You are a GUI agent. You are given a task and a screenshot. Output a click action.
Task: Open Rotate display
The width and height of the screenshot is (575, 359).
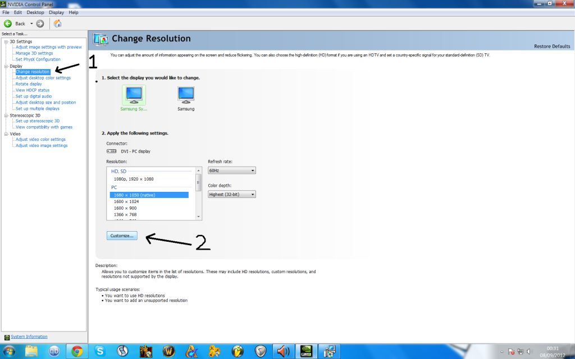pyautogui.click(x=29, y=84)
